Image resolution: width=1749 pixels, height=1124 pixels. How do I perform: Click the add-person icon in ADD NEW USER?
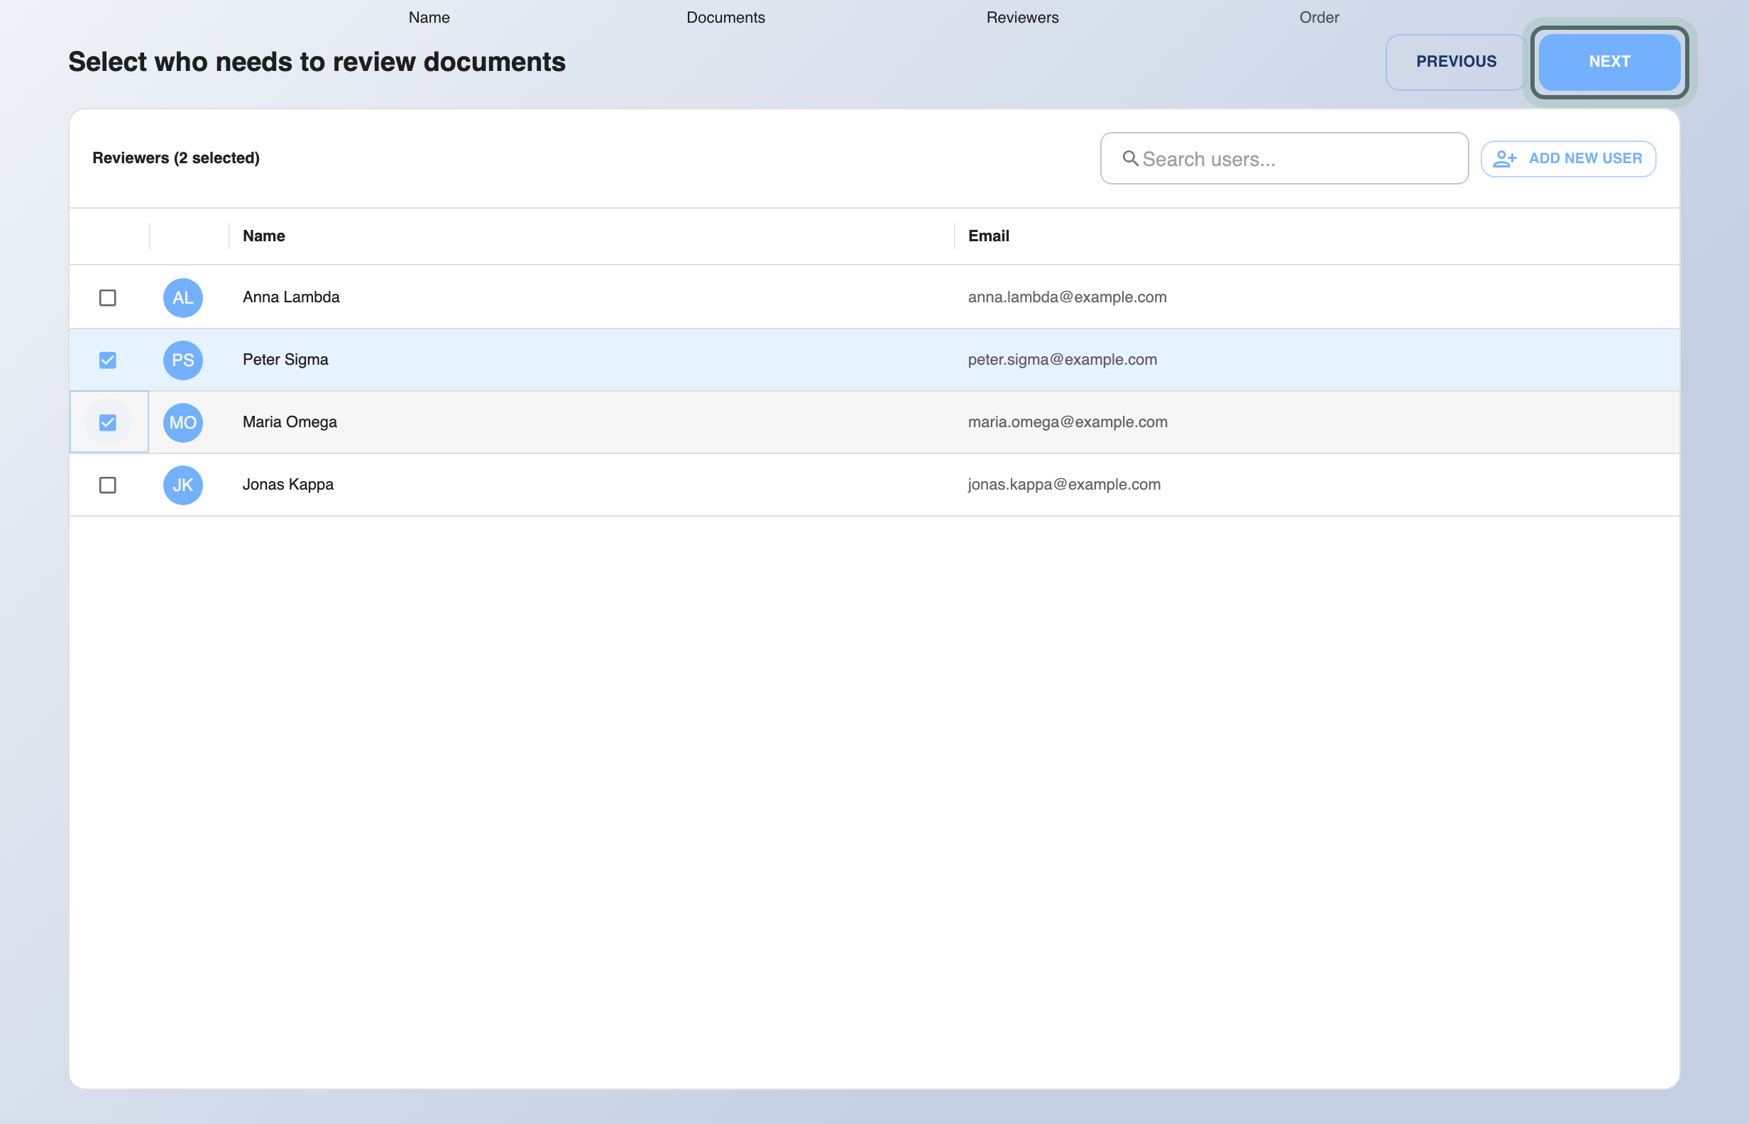coord(1504,158)
